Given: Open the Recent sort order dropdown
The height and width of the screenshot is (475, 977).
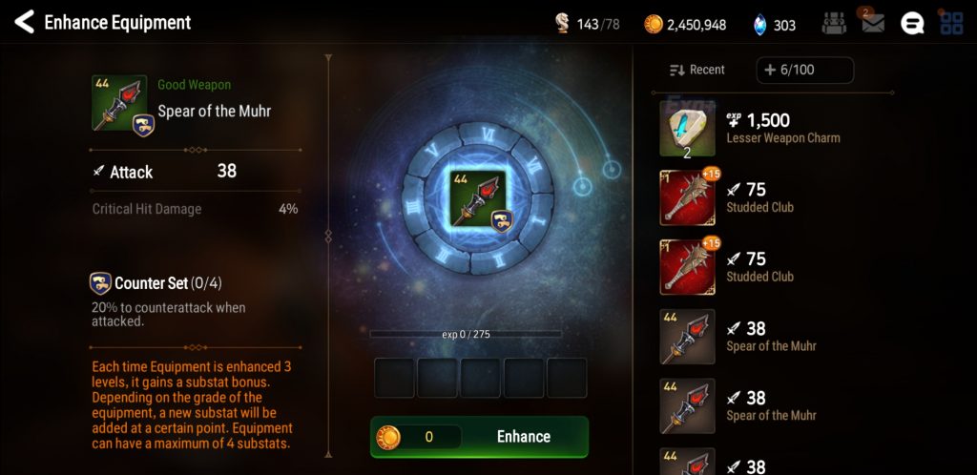Looking at the screenshot, I should coord(697,70).
